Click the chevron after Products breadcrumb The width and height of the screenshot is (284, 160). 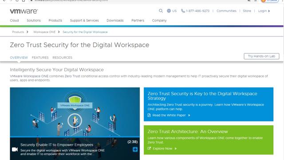(28, 32)
